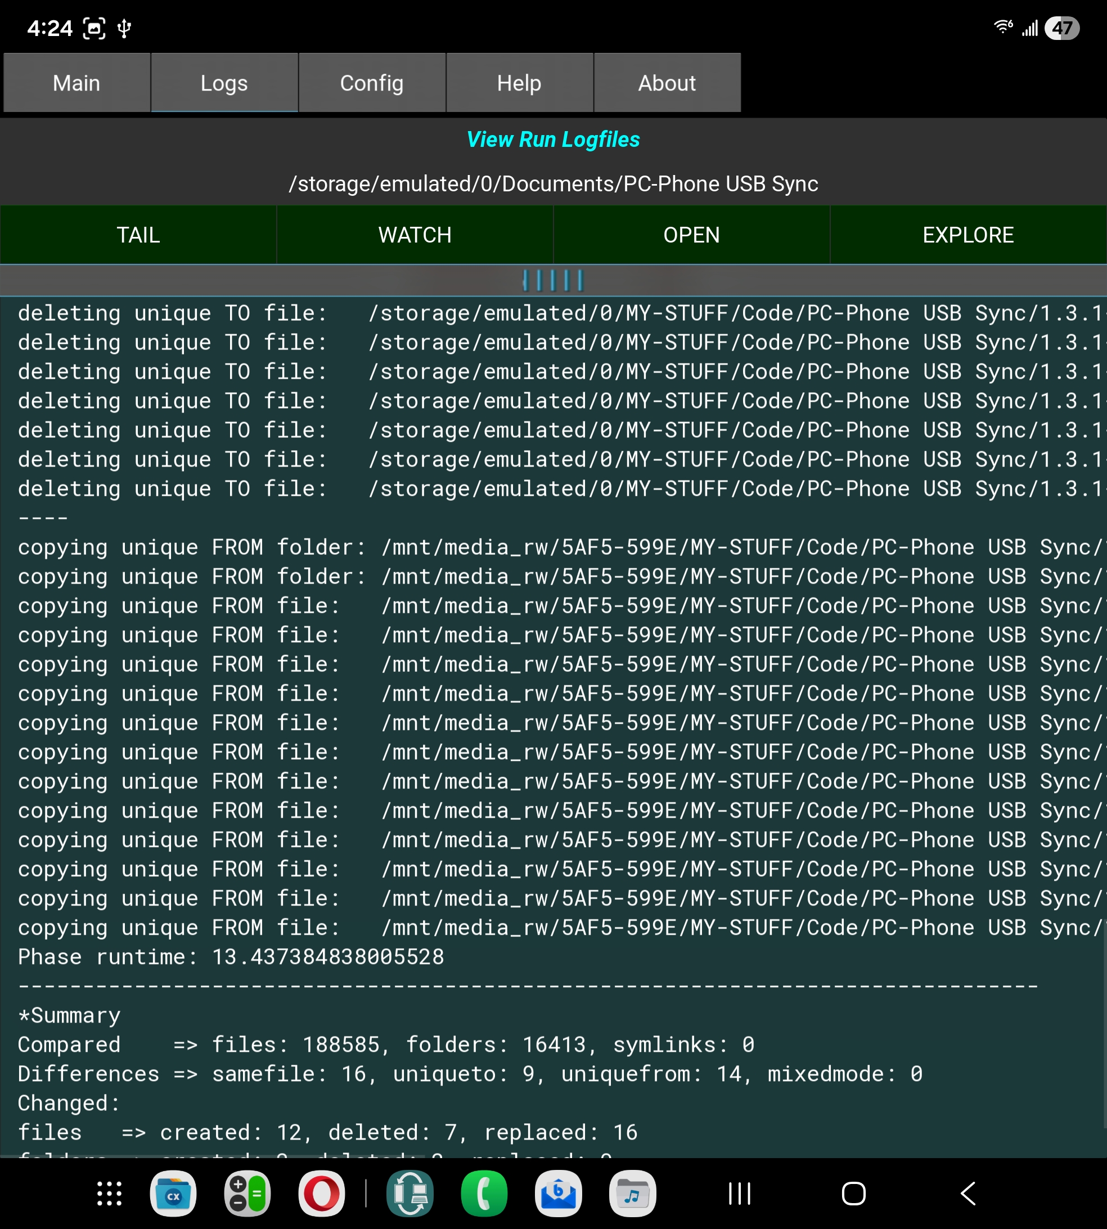Switch to the Config tab
Screen dimensions: 1107x1229
(372, 83)
